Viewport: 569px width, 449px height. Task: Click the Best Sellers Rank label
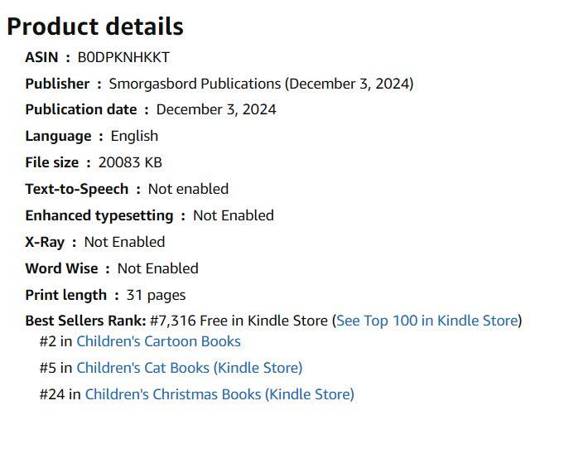tap(85, 321)
